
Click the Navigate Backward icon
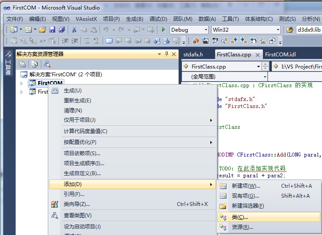(136, 30)
